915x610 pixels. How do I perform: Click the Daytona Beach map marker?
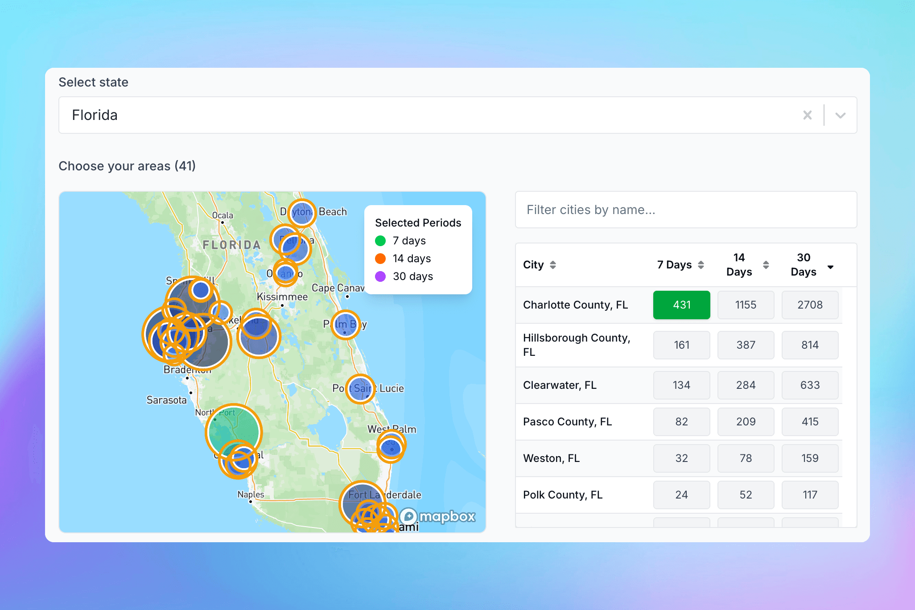pyautogui.click(x=302, y=213)
